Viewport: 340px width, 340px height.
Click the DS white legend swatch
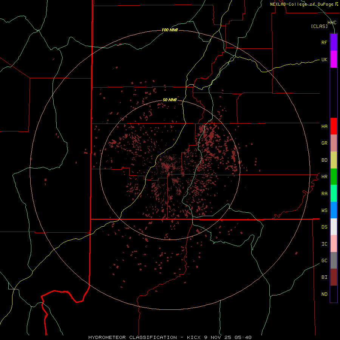(x=334, y=227)
